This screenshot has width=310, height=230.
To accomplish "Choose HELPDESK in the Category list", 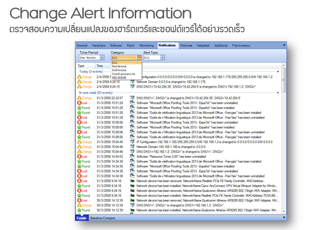I will point(119,77).
